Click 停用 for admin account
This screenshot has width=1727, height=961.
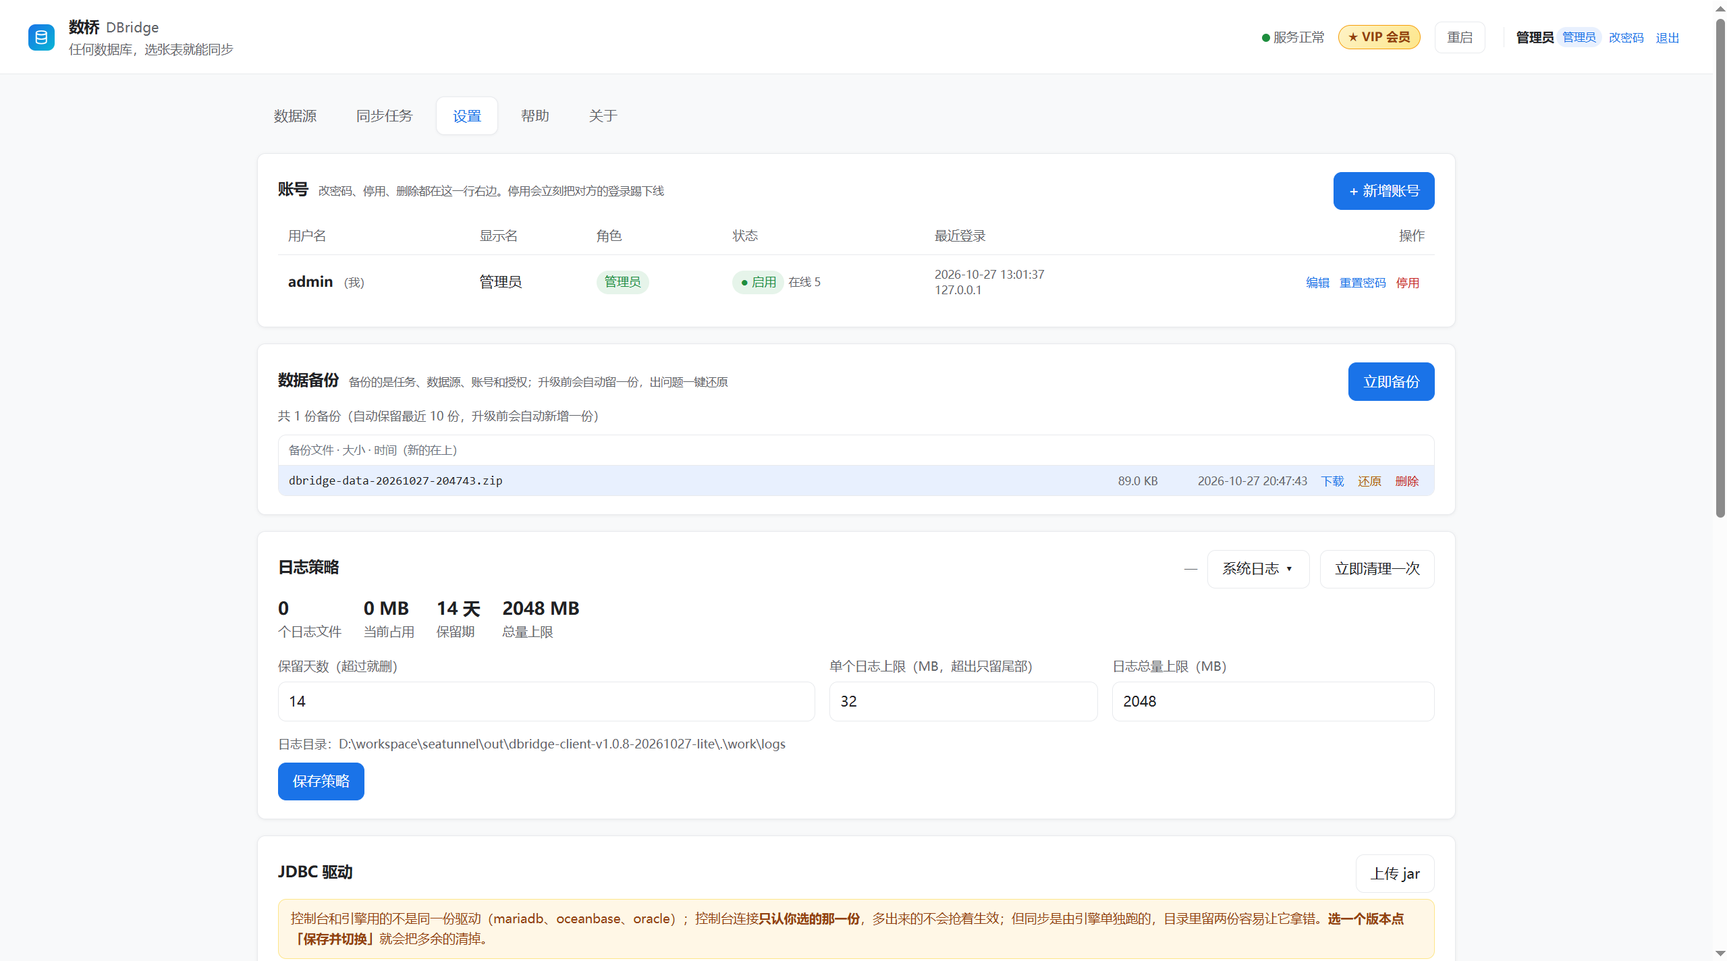click(1407, 283)
